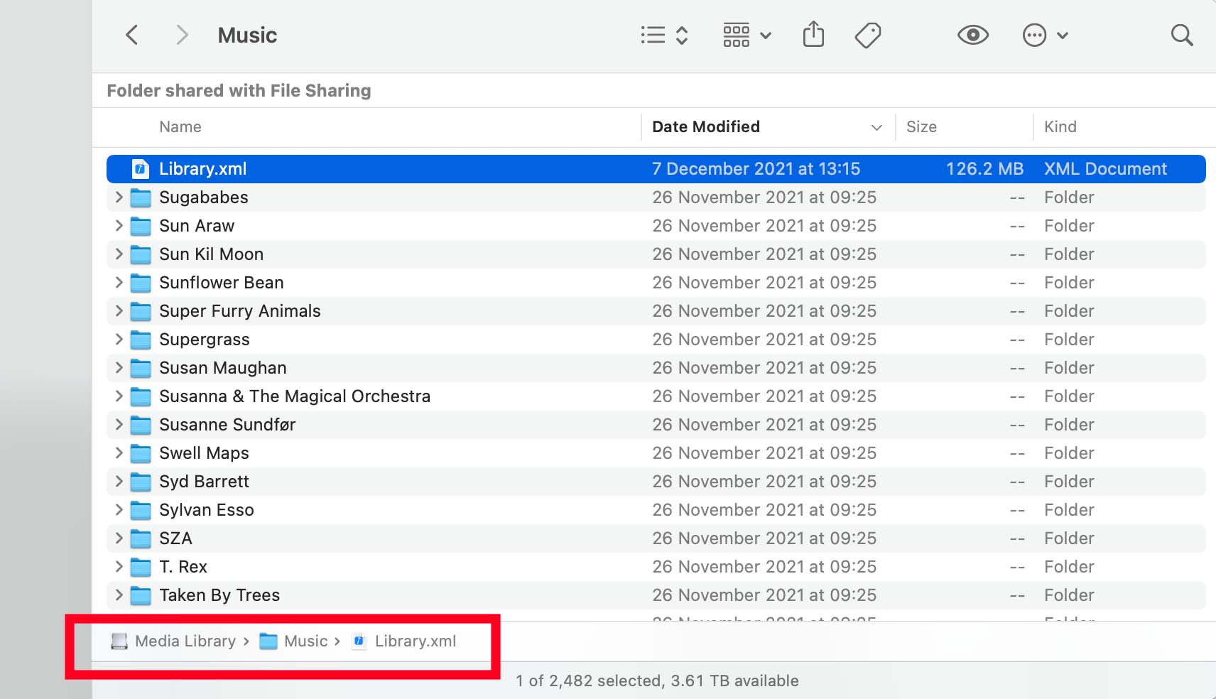Click the Music folder icon in path bar
This screenshot has height=699, width=1216.
click(268, 641)
